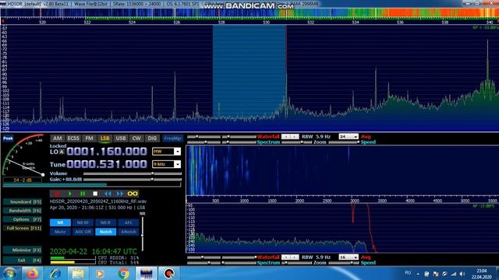Screen dimensions: 499x280
Task: Click the red Record button
Action: pyautogui.click(x=57, y=194)
